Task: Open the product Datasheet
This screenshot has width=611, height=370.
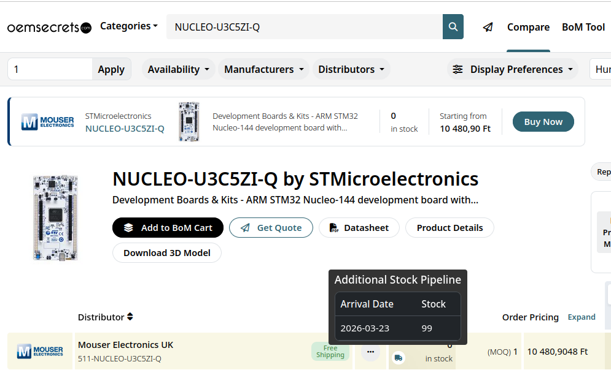Action: tap(359, 228)
